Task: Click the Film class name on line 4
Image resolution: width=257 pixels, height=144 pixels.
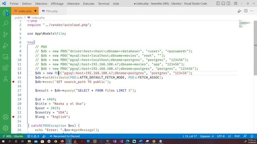Action: [60, 34]
